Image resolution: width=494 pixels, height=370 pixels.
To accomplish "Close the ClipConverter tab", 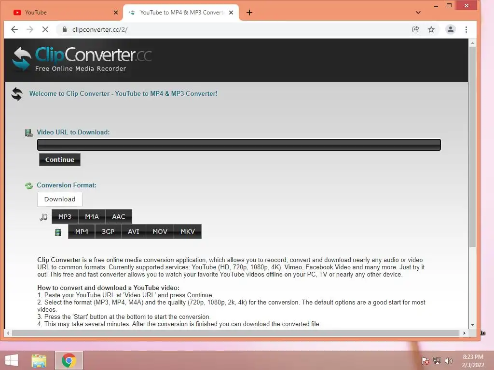I will (231, 13).
